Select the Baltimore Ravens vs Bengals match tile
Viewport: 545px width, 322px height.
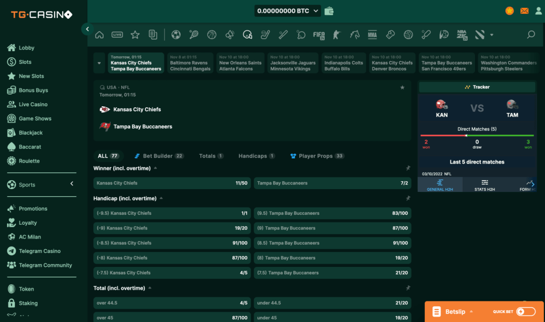click(190, 63)
